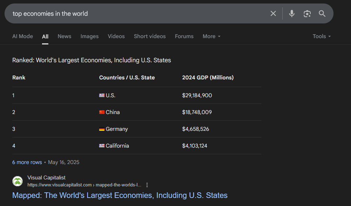Expand the 6 more rows link
Image resolution: width=351 pixels, height=206 pixels.
(27, 162)
